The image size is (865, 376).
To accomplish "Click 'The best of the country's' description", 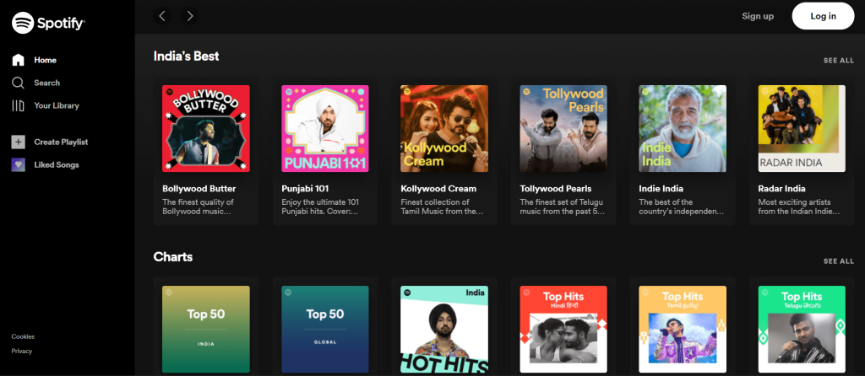I will pos(682,207).
